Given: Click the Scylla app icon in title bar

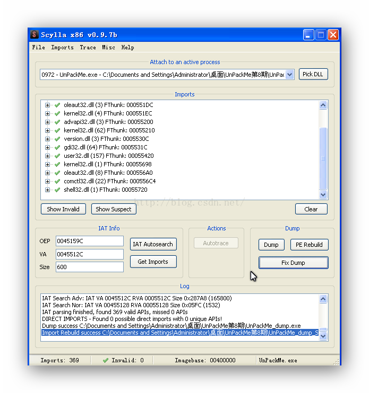Looking at the screenshot, I should click(x=34, y=34).
